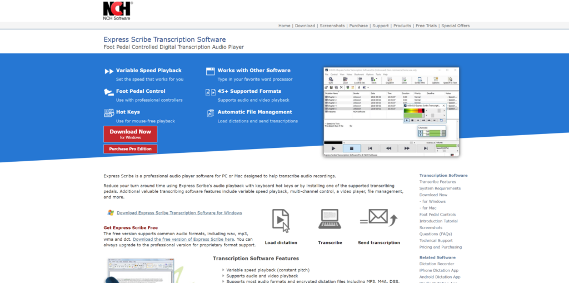Open Foot Pedal Controls sidebar link
Viewport: 569px width, 283px height.
[437, 215]
